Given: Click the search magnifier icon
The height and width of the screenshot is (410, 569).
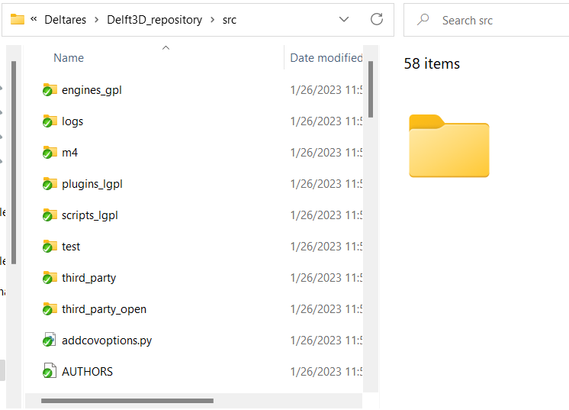Looking at the screenshot, I should coord(423,21).
